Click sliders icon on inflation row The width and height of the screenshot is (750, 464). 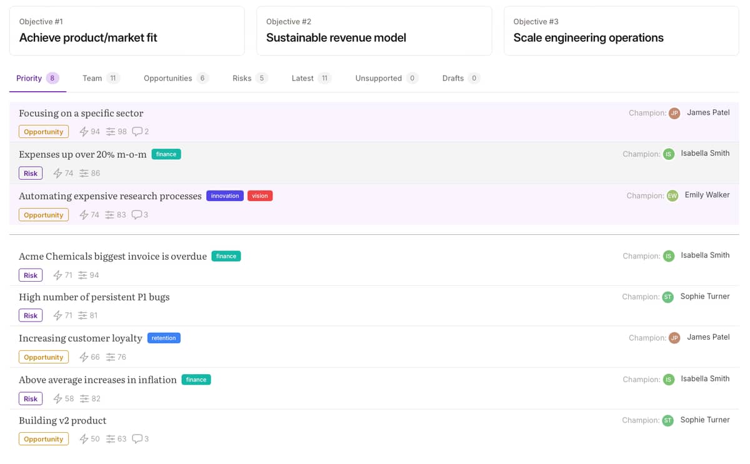[x=84, y=398]
